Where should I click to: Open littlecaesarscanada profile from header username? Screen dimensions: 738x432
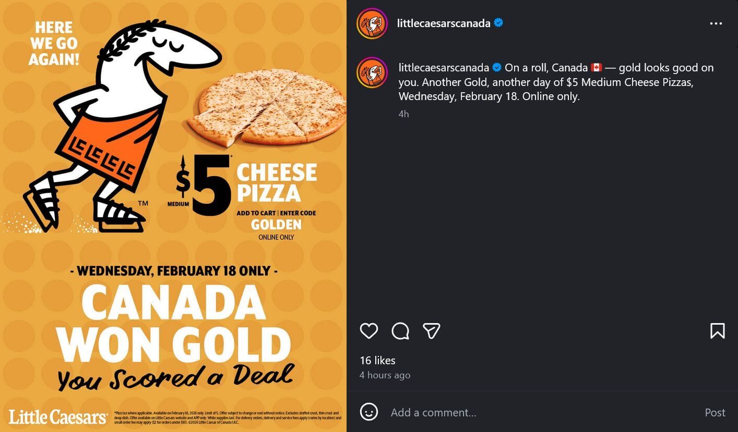444,23
